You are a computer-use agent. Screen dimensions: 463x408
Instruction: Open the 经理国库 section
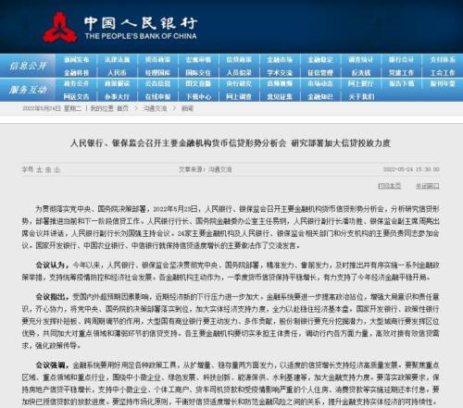157,73
